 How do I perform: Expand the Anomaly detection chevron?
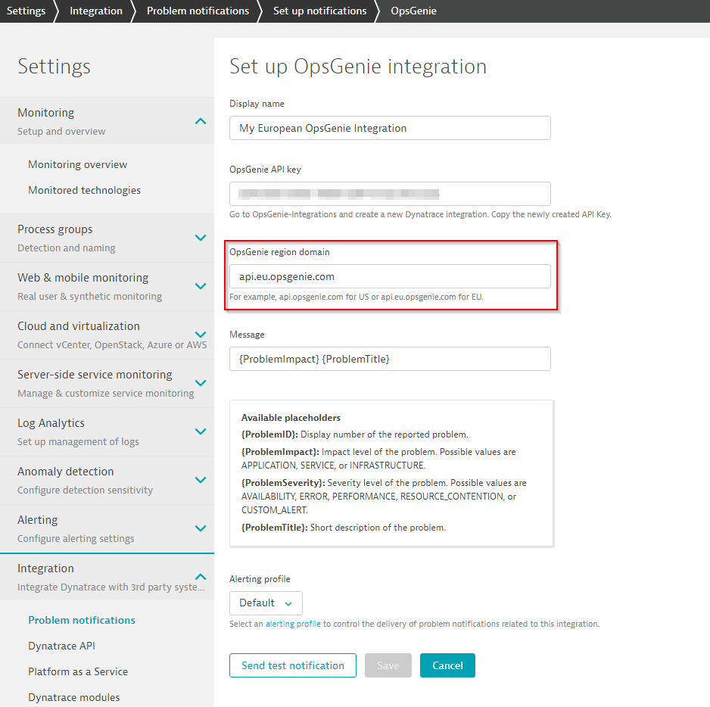coord(200,480)
